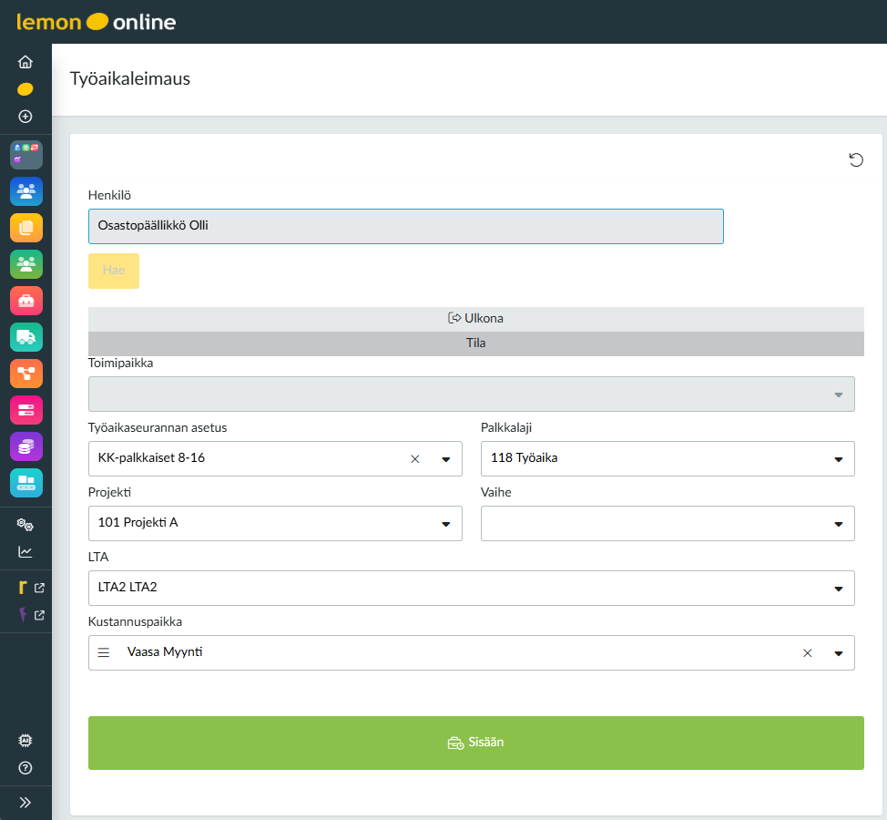
Task: Open the teal delivery truck module
Action: click(26, 337)
